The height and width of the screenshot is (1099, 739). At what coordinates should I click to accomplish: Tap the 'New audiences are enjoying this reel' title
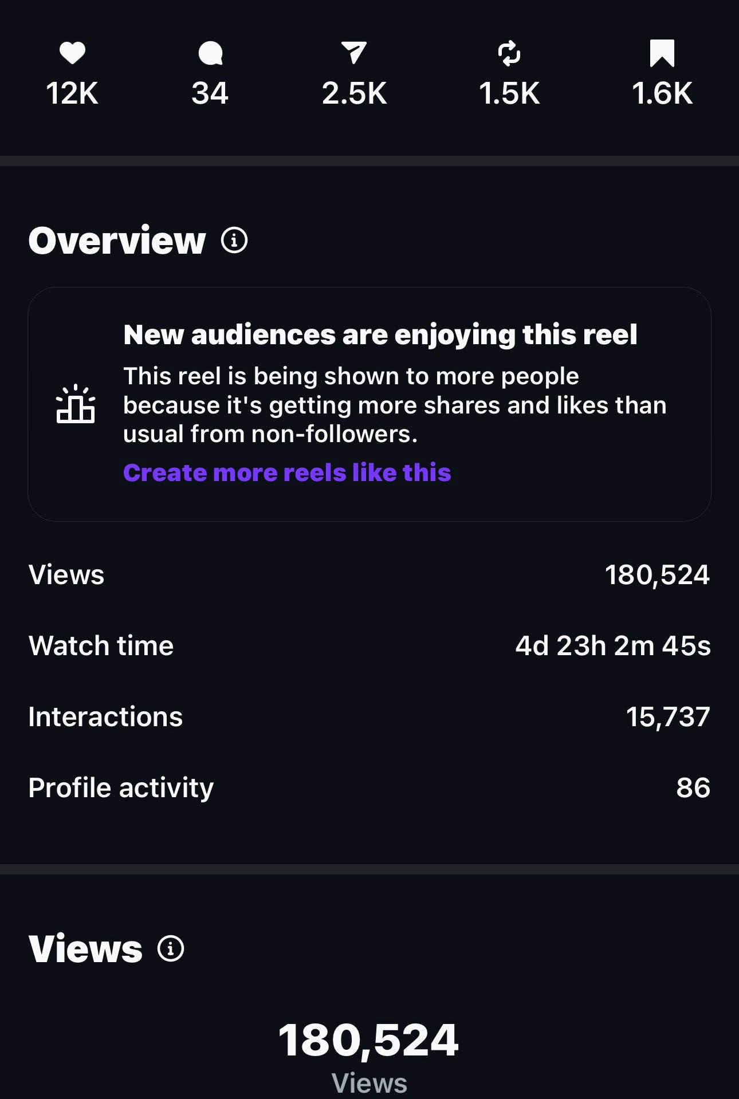tap(380, 334)
